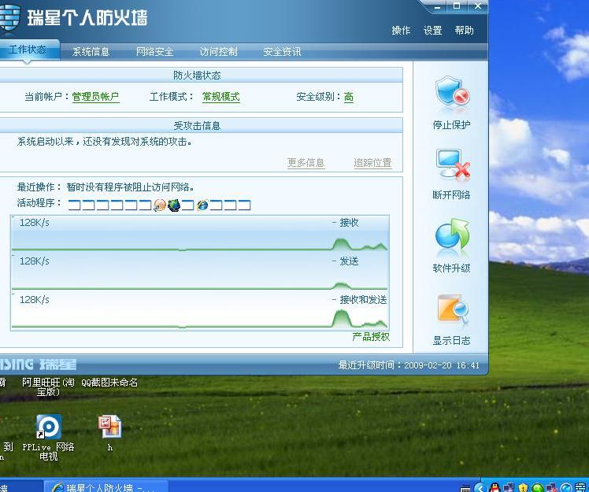Click the dual monitors network tray icon beside QQ
Image resolution: width=589 pixels, height=492 pixels.
click(509, 488)
